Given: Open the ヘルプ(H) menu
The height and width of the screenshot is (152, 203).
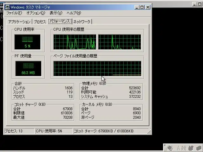Looking at the screenshot, I should (74, 13).
